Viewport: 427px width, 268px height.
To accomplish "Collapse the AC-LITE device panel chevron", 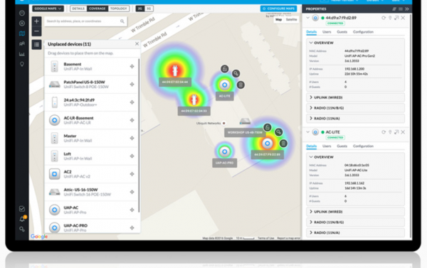I will click(307, 132).
